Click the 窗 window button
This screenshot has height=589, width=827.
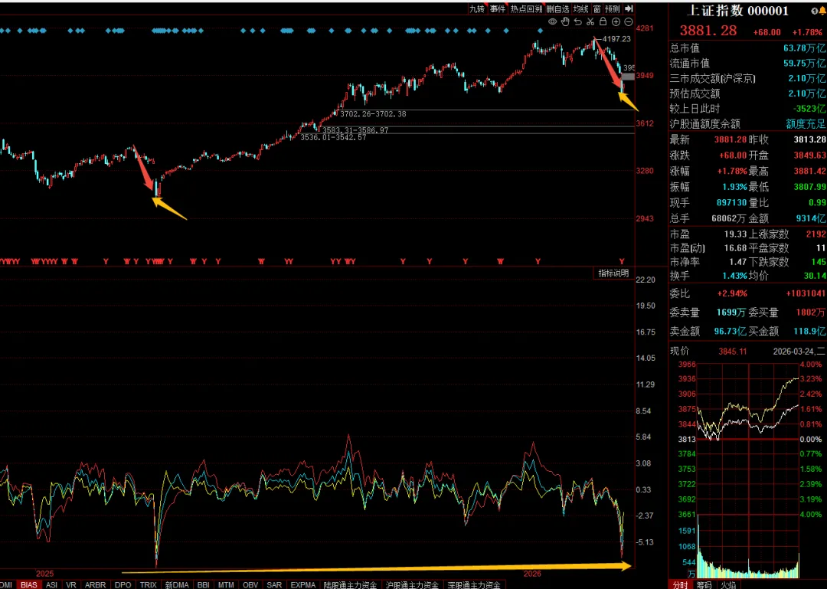pos(597,8)
